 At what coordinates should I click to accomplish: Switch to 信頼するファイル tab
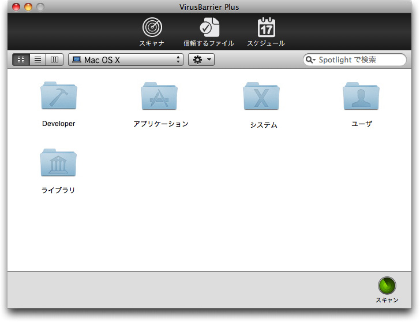(208, 32)
